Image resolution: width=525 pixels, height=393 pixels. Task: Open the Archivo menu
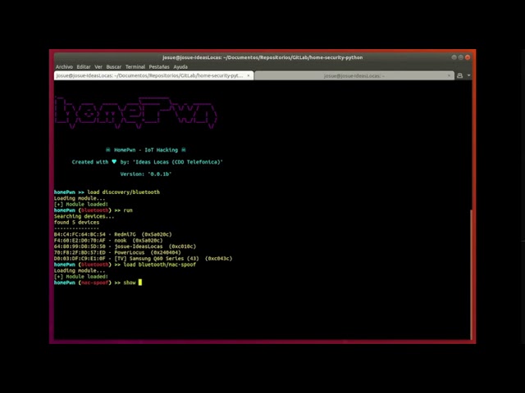click(64, 67)
